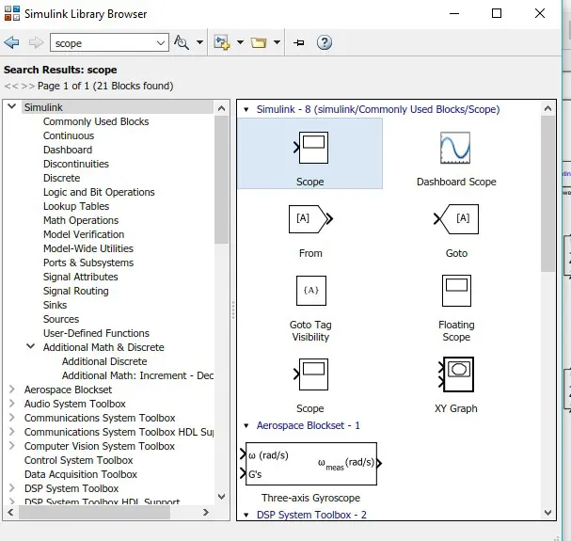Click the search binoculars icon

(x=182, y=43)
